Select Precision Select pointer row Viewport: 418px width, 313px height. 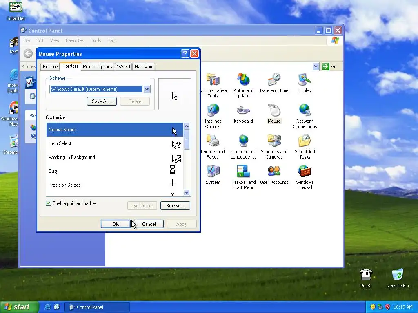click(115, 185)
